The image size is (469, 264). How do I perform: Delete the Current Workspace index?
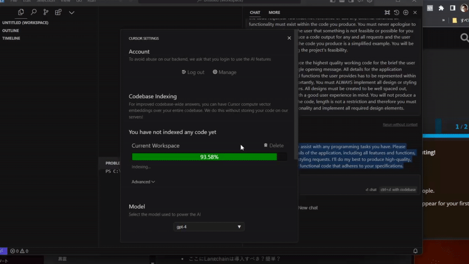(274, 146)
